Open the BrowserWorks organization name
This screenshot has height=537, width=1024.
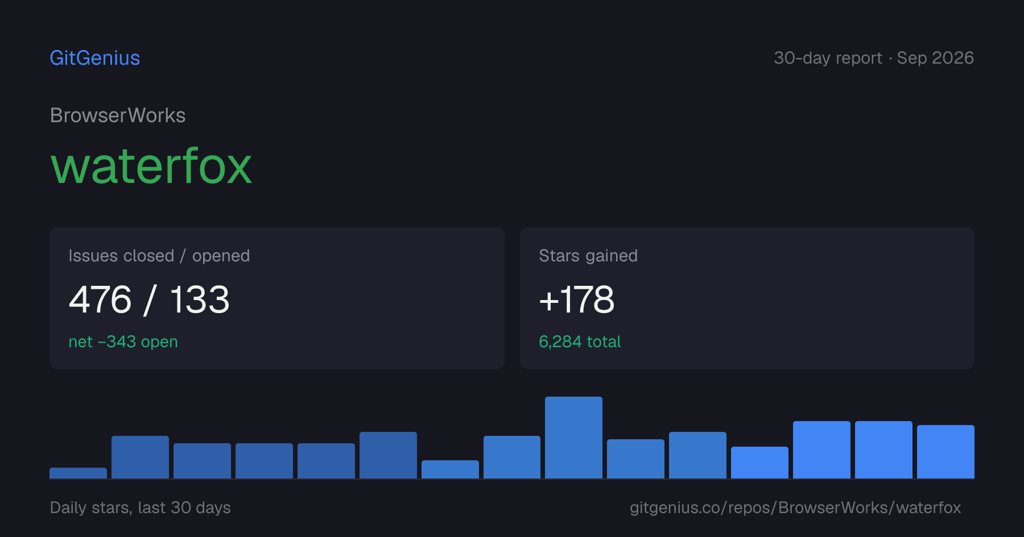[x=118, y=115]
